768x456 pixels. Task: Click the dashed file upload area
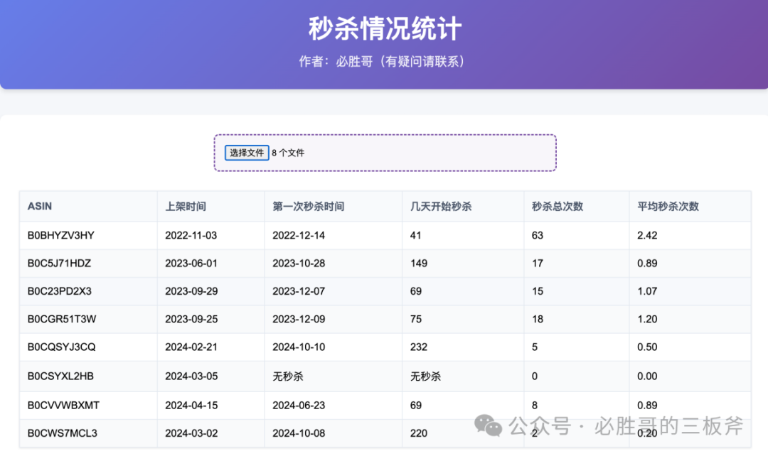(384, 153)
